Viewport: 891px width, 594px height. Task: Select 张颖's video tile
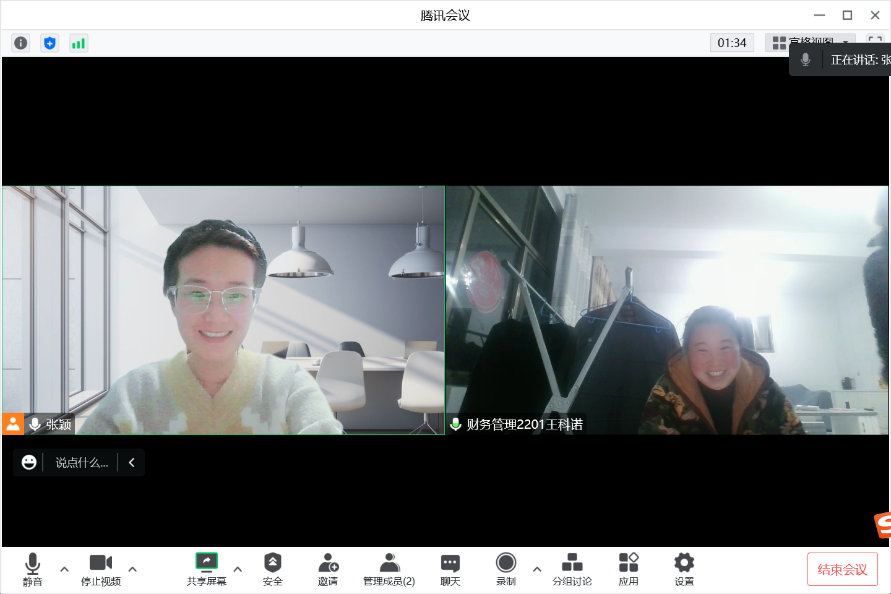point(223,310)
